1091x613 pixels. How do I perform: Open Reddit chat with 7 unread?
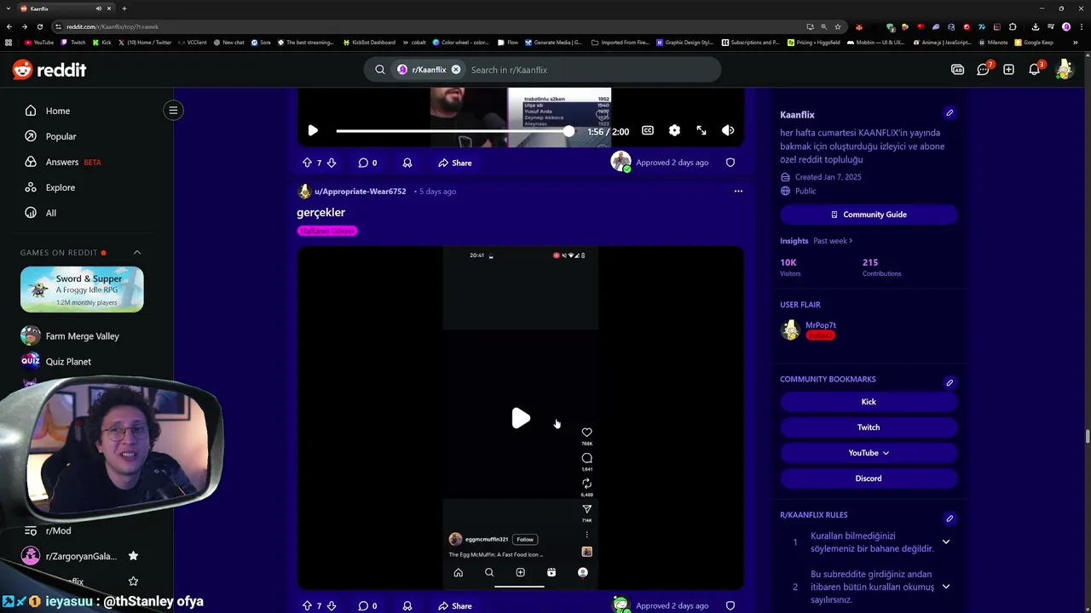pyautogui.click(x=983, y=70)
